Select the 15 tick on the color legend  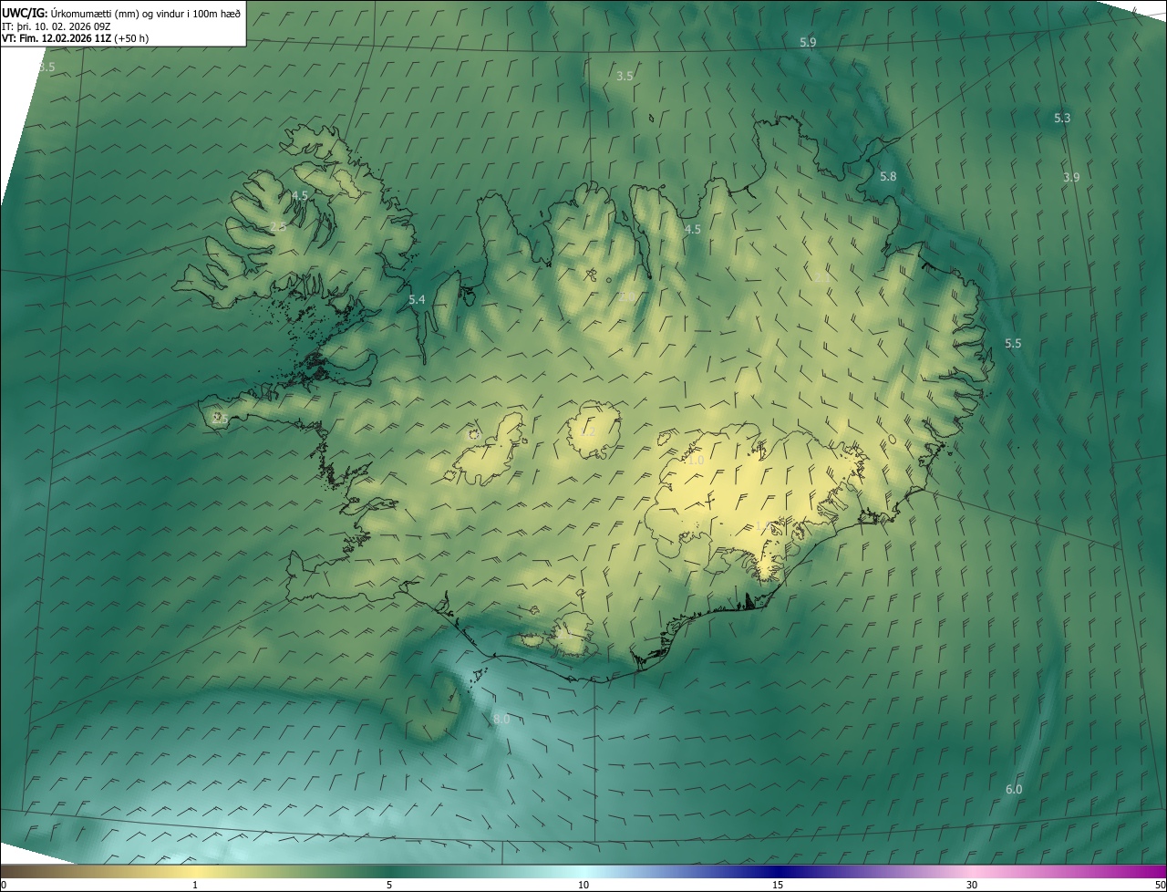(778, 885)
